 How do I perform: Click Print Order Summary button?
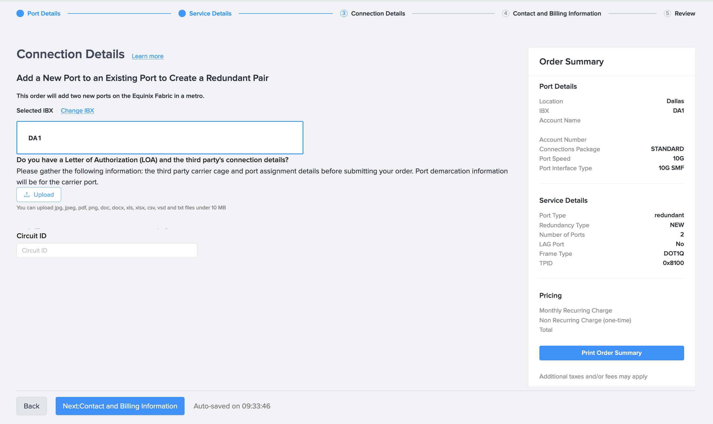pyautogui.click(x=611, y=353)
